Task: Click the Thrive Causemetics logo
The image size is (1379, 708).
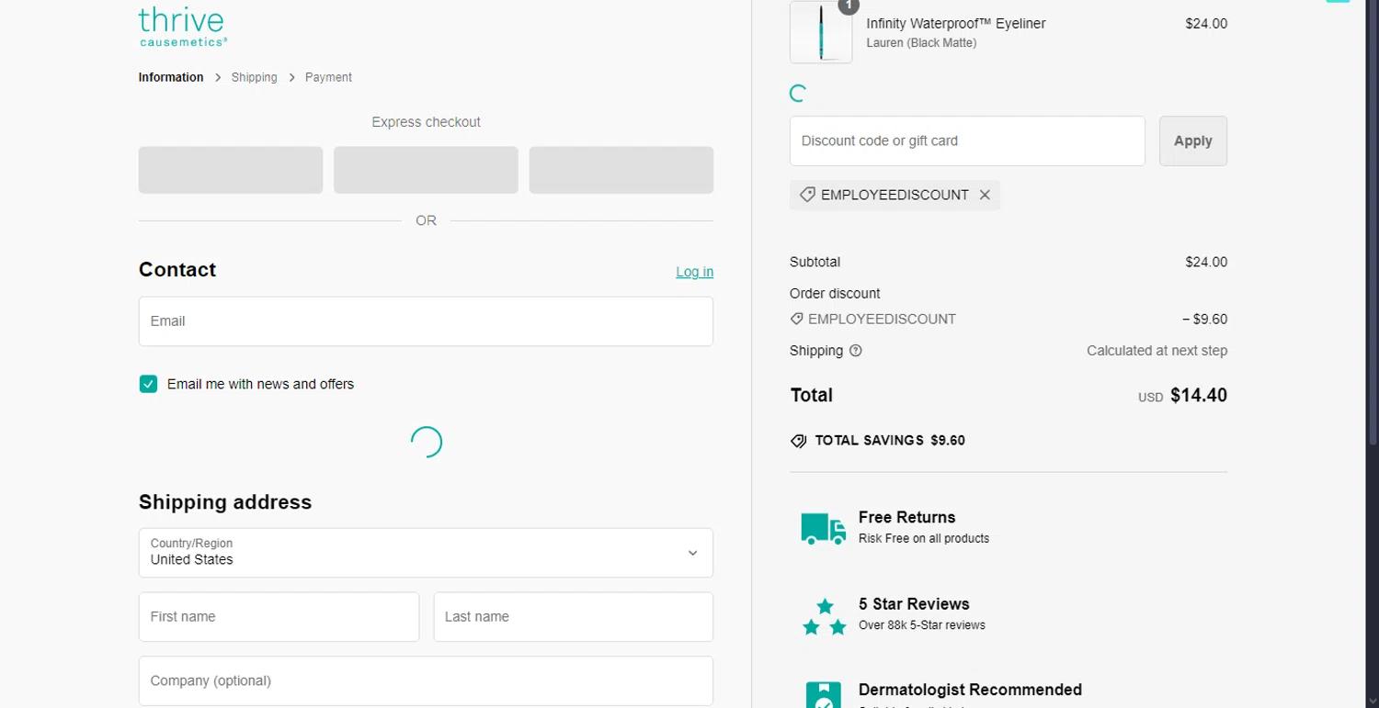Action: 182,27
